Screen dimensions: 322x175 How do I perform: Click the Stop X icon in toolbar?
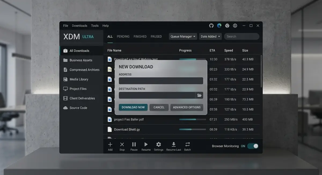122,145
